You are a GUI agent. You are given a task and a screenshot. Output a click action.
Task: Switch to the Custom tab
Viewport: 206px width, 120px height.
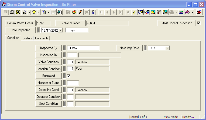27,38
